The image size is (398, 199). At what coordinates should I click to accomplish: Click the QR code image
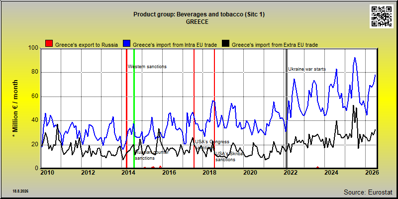click(x=381, y=16)
